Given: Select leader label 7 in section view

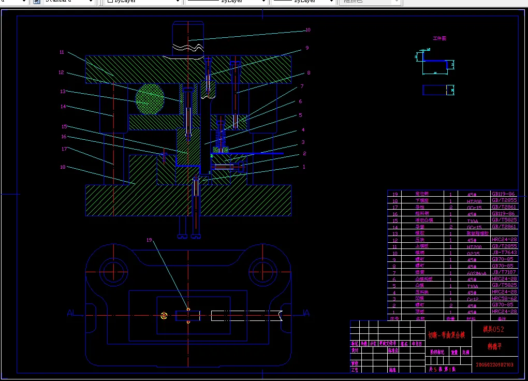Looking at the screenshot, I should click(302, 86).
